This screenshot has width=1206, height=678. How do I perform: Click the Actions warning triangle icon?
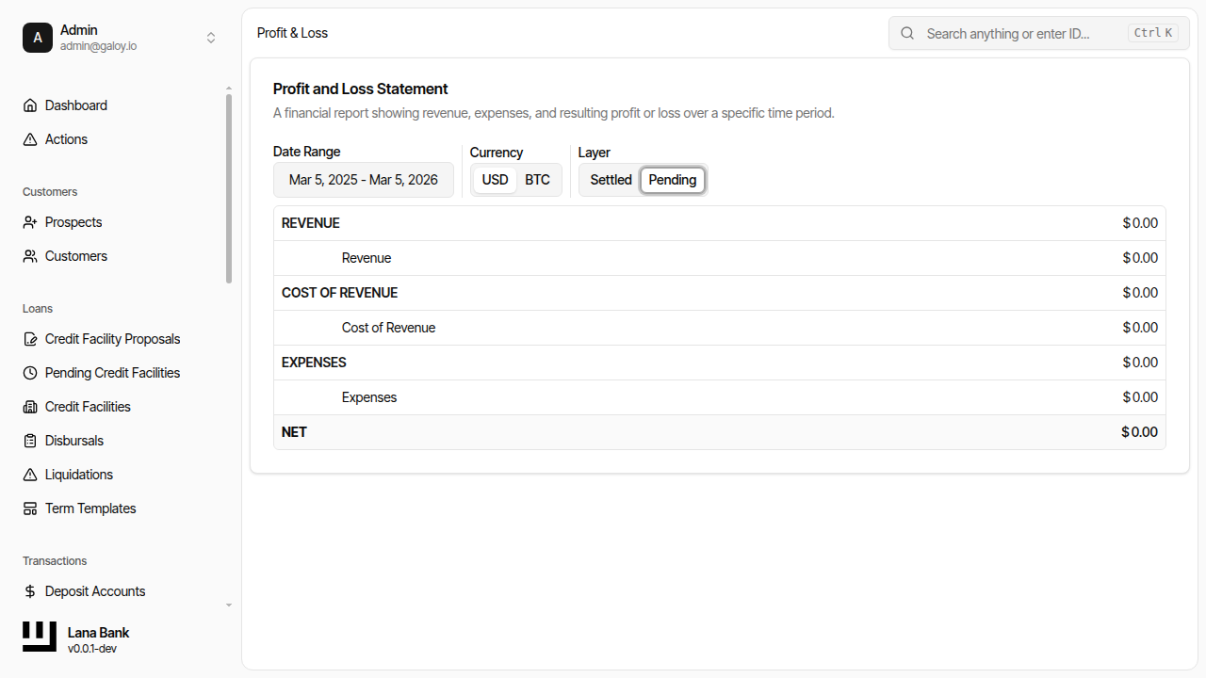[30, 139]
